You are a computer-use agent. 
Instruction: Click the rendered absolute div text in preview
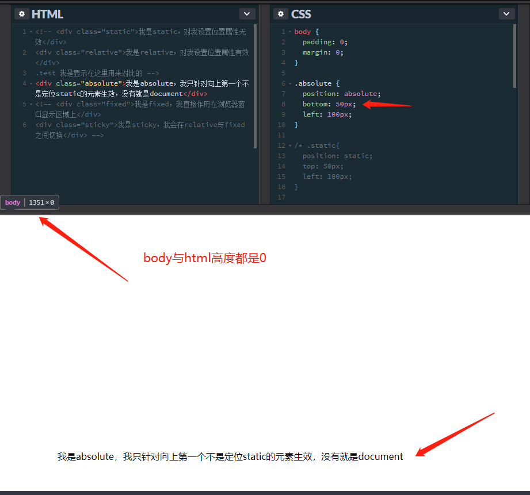pos(230,456)
